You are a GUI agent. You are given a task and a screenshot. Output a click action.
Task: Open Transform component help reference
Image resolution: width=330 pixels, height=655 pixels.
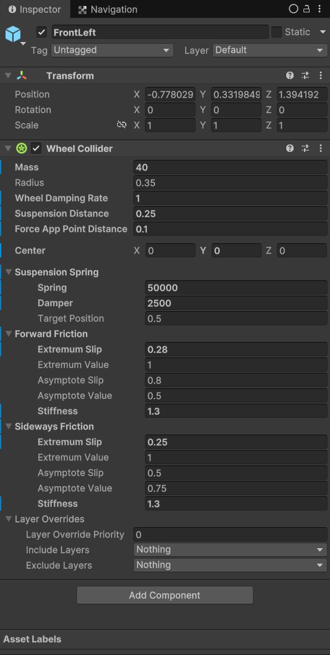290,75
